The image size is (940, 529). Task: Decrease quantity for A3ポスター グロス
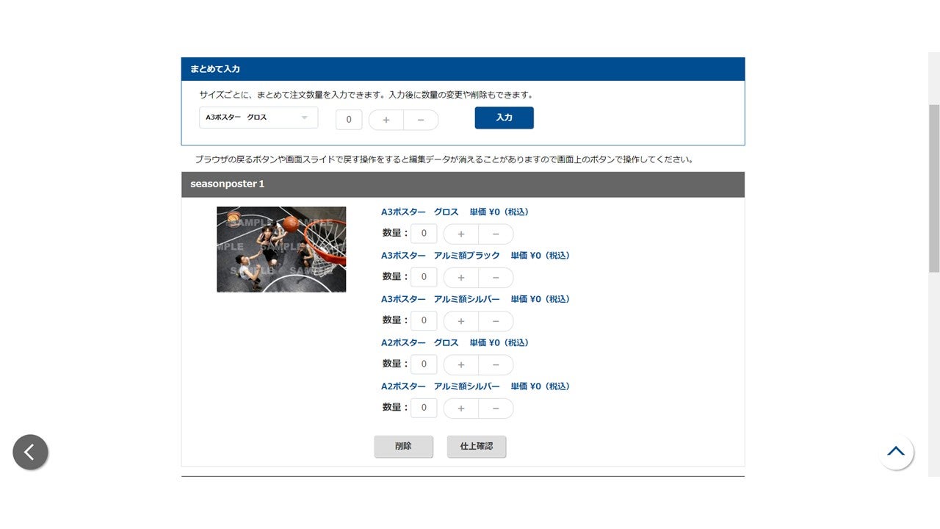(496, 234)
